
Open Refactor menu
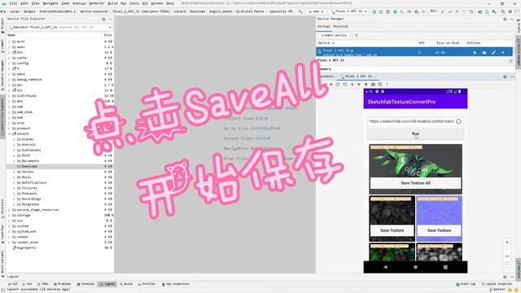97,3
